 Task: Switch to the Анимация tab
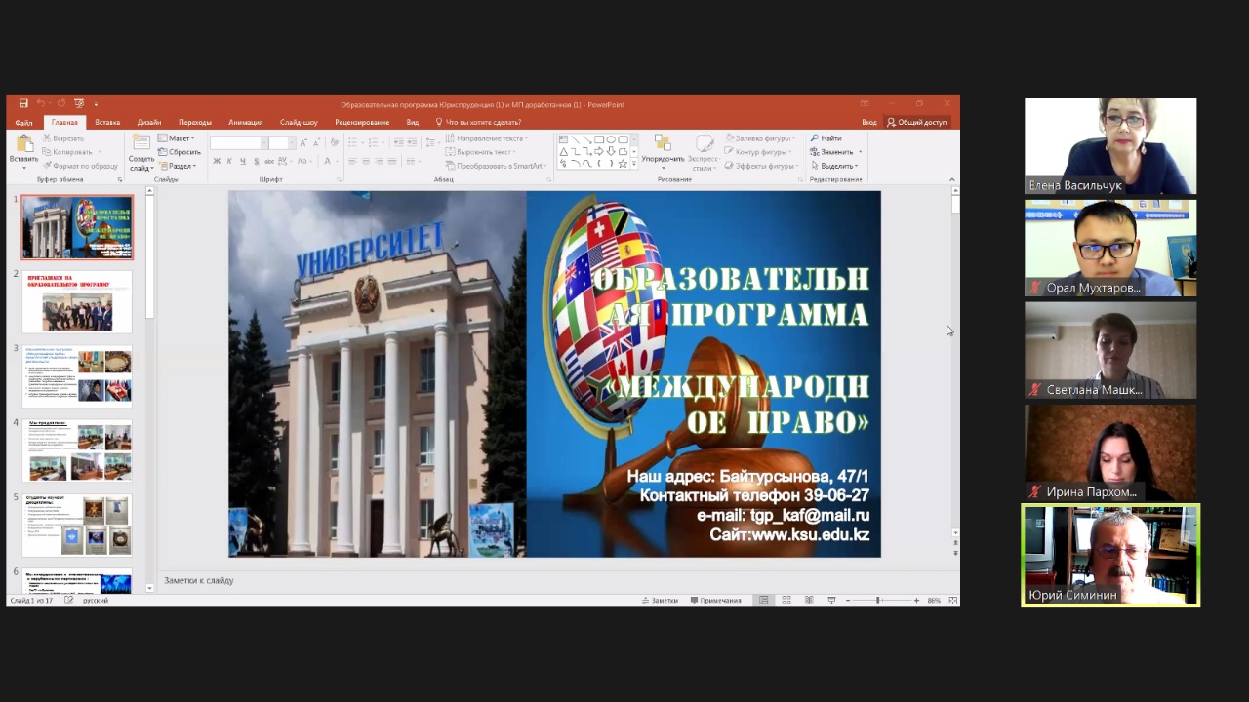tap(246, 122)
